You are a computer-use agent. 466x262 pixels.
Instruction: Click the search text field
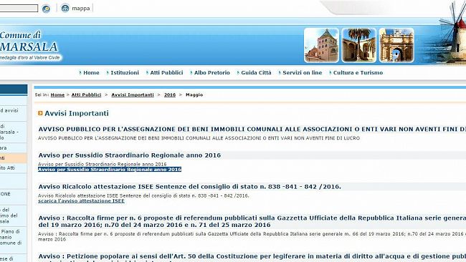coord(19,8)
